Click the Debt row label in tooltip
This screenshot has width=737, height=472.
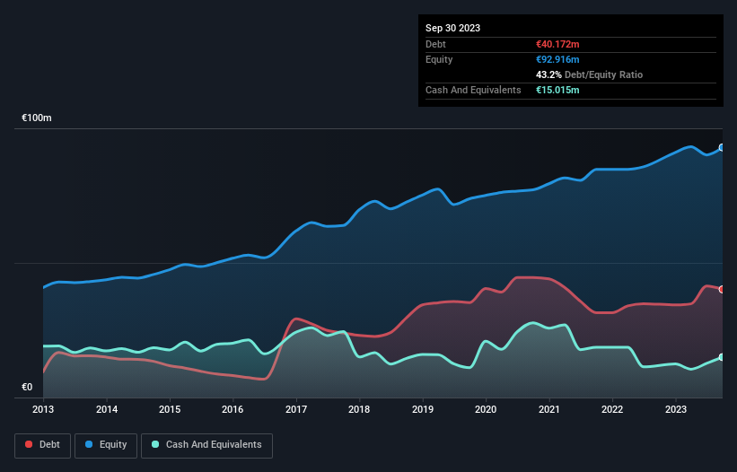435,44
